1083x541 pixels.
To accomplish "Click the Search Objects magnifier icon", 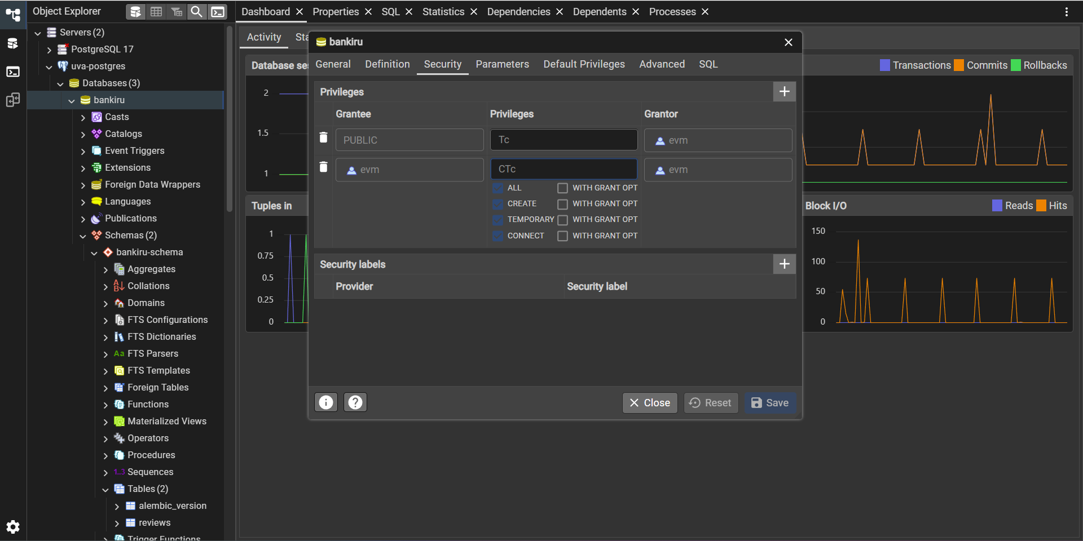I will [196, 12].
